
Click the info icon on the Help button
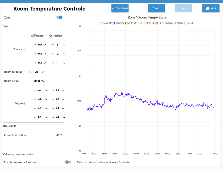click(x=207, y=9)
